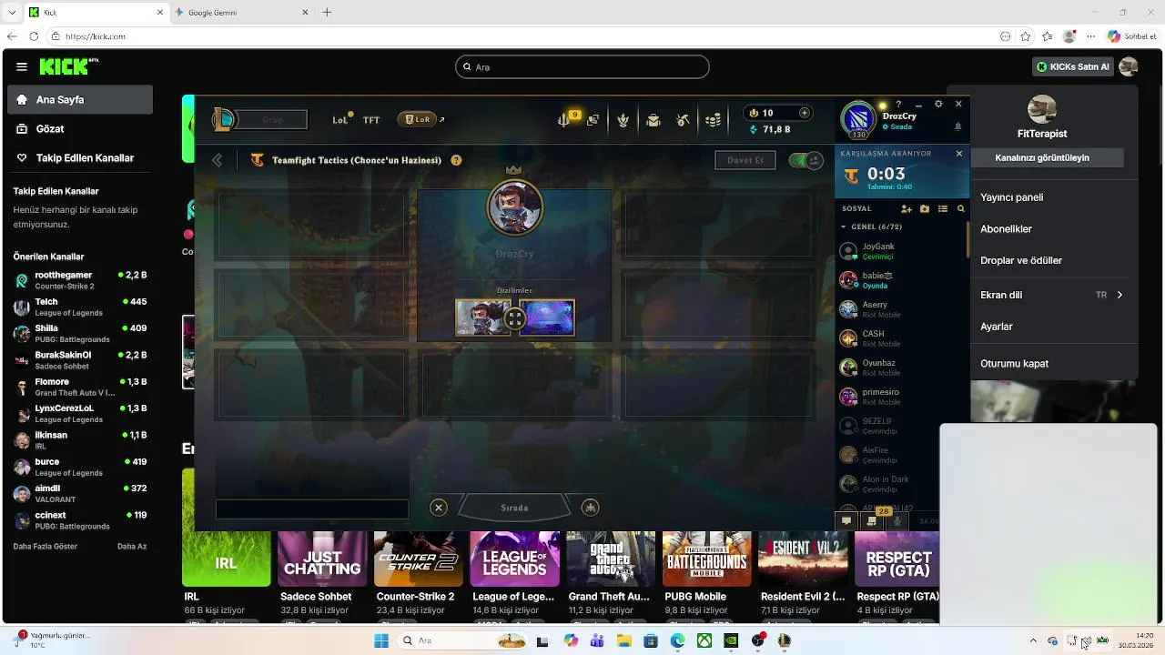
Task: Select the TFT tab in League client
Action: pyautogui.click(x=371, y=120)
